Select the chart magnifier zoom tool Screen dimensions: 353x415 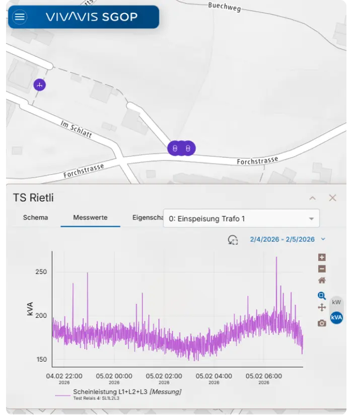pyautogui.click(x=321, y=295)
